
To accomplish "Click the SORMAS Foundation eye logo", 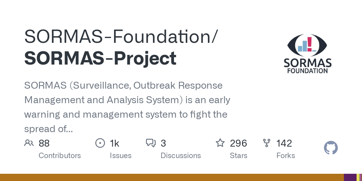I will pos(307,46).
